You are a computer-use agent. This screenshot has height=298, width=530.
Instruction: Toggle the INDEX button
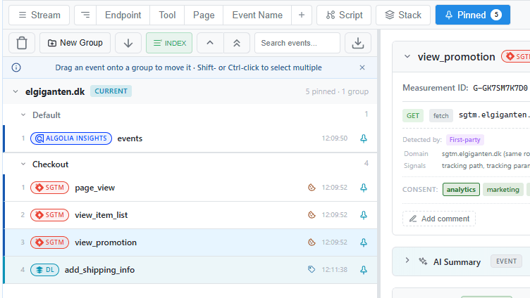pyautogui.click(x=169, y=43)
